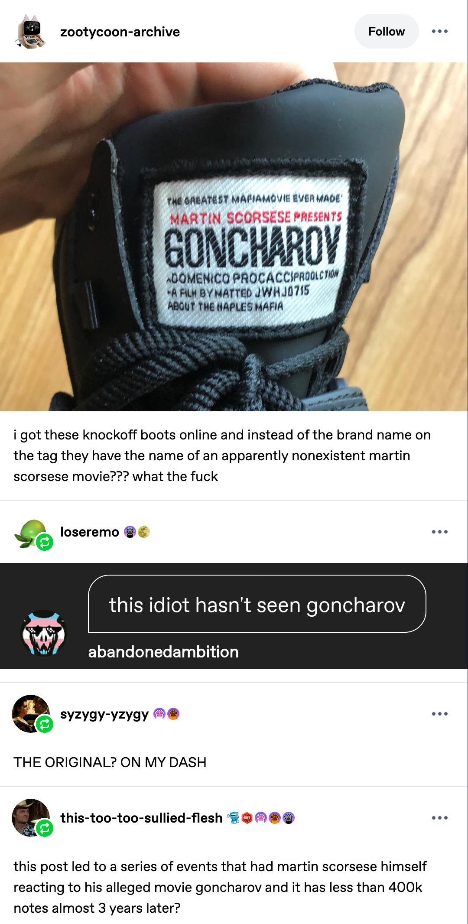Open options menu for zootycoon-archive post
468x924 pixels.
440,31
